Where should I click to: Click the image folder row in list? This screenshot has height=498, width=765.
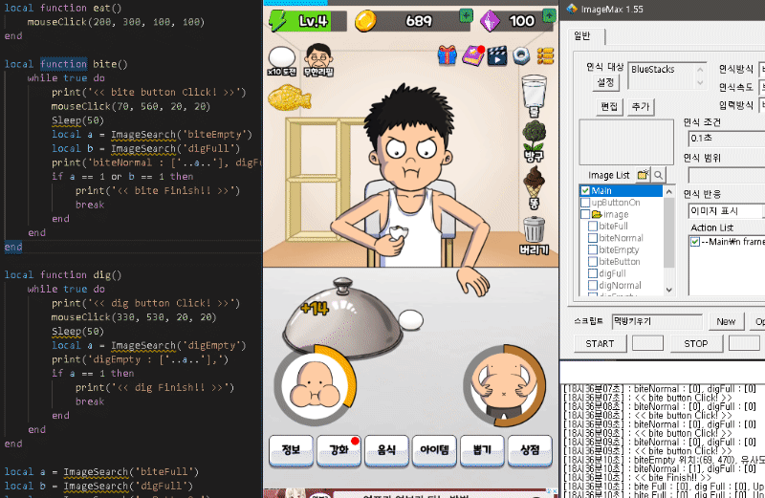tap(621, 215)
